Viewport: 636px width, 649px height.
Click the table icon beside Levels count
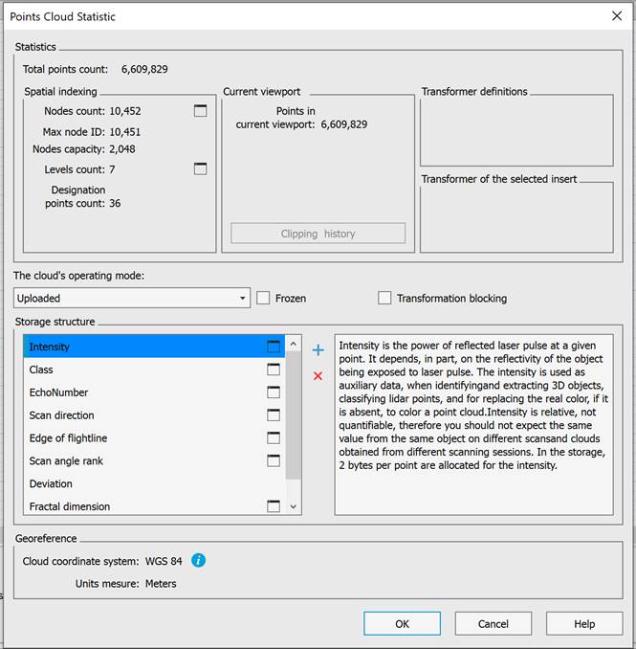(200, 169)
